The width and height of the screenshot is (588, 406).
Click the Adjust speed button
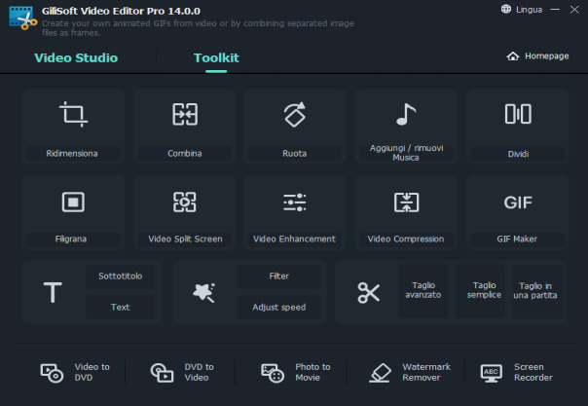click(x=279, y=308)
